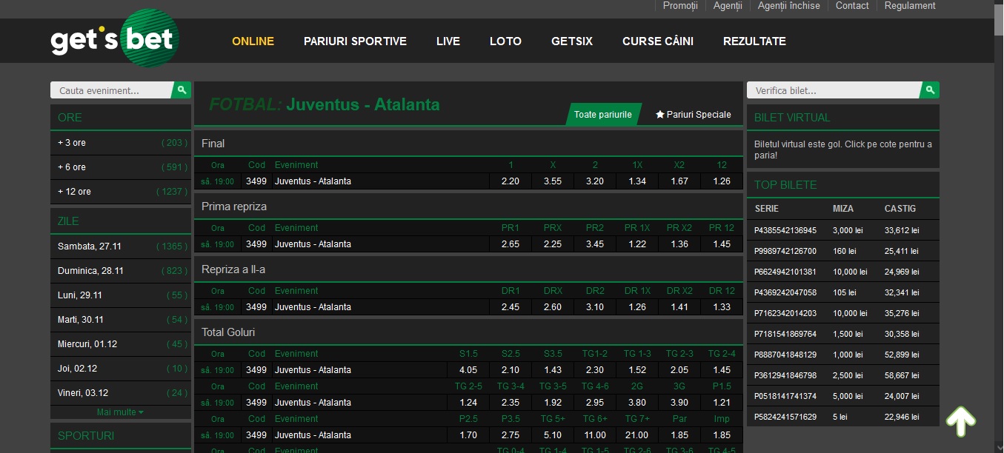Open CURSE CÂINI section

click(658, 41)
